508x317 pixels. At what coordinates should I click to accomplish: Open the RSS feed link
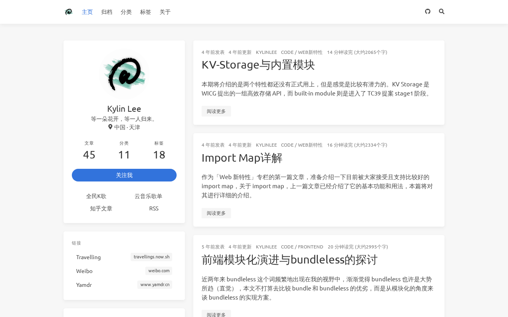(x=154, y=208)
